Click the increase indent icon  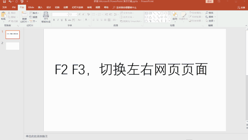click(x=110, y=14)
